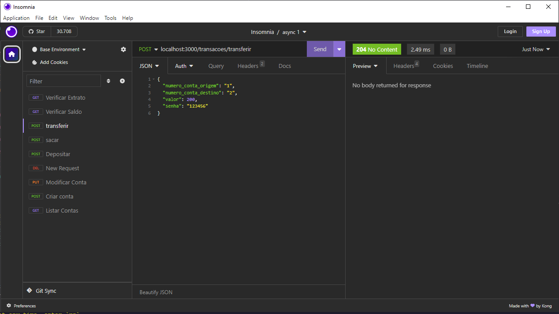Click the Insomnia logo in the sidebar
This screenshot has width=559, height=314.
[x=11, y=32]
